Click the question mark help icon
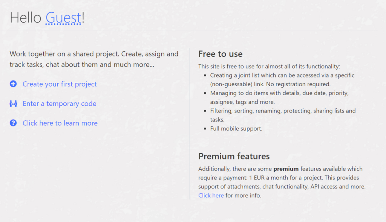 point(13,123)
